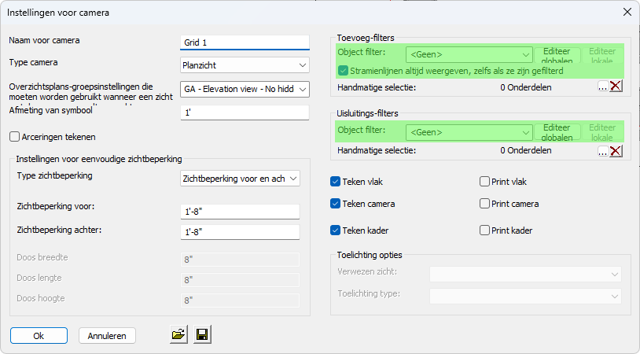
Task: Open the Object filter dropdown in Toevoeg-filters
Action: coord(470,54)
